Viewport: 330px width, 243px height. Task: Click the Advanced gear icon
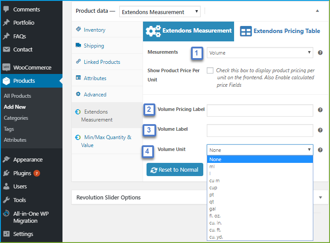click(78, 94)
